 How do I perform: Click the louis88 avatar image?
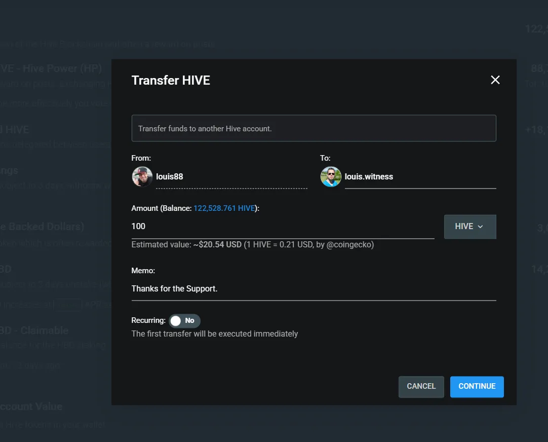point(142,176)
